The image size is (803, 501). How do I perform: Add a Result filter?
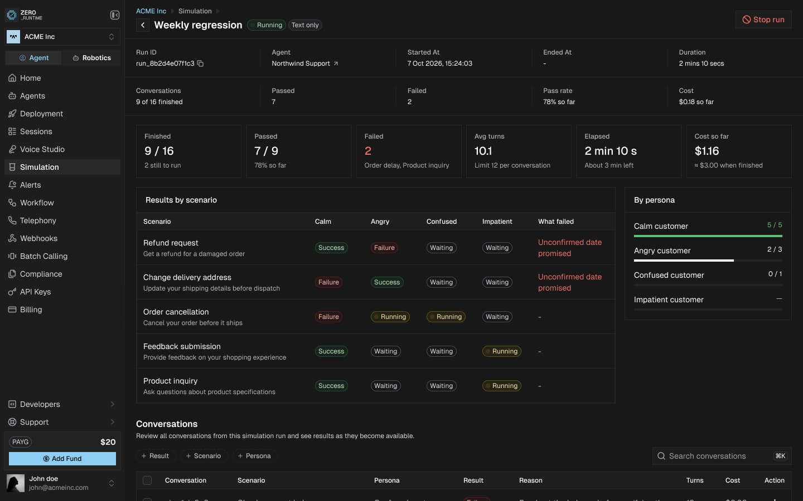tap(155, 456)
